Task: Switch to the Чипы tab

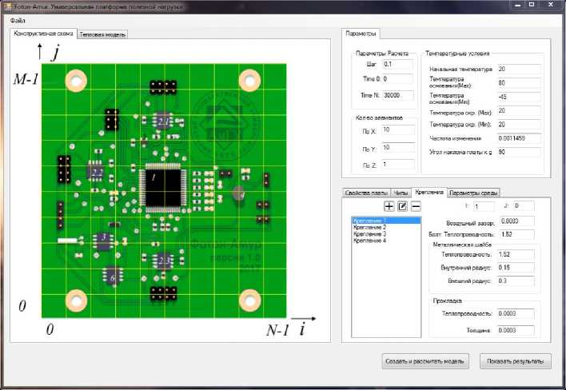Action: click(x=401, y=193)
